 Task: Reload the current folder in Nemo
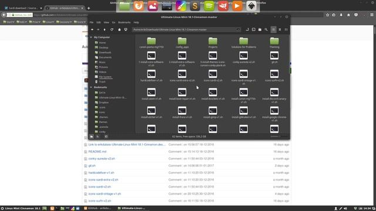point(112,30)
